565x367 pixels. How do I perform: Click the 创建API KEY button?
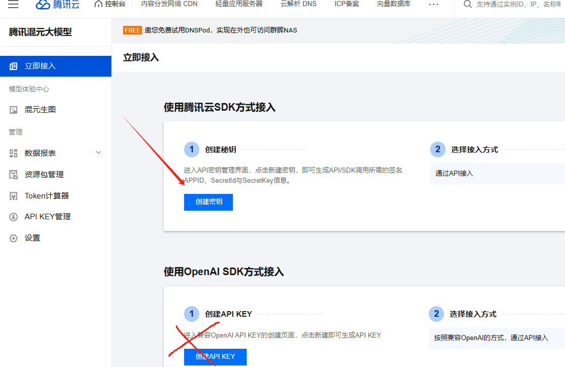point(215,357)
